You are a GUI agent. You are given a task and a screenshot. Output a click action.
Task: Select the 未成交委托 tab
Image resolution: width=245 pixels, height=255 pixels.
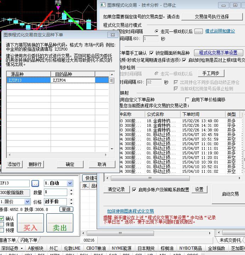pyautogui.click(x=230, y=240)
